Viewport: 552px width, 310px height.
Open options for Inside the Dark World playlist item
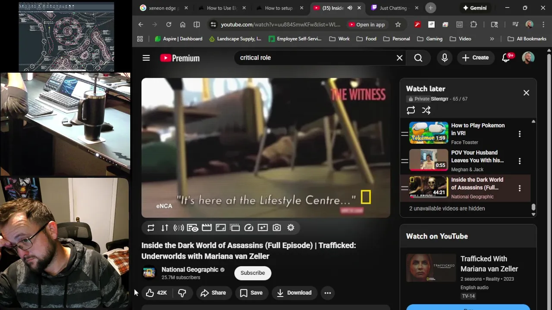(520, 188)
